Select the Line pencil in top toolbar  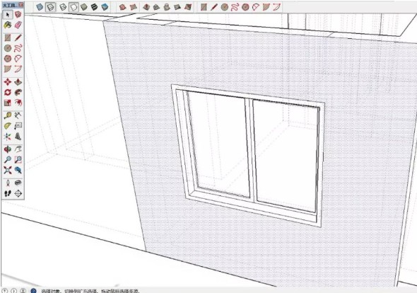point(214,7)
